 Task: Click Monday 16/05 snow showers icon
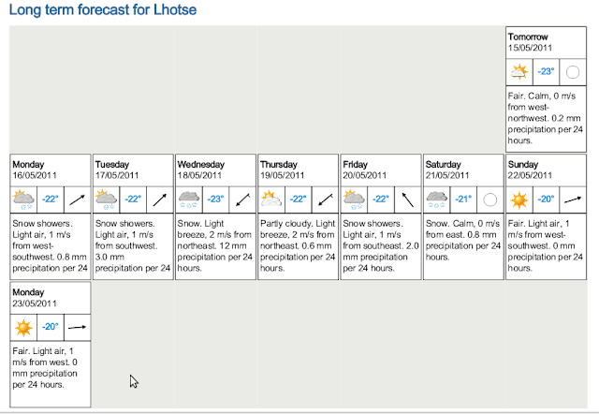coord(23,199)
